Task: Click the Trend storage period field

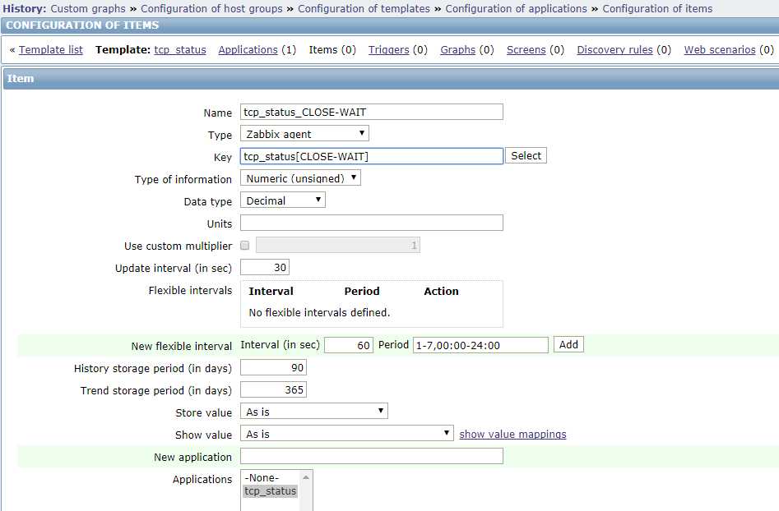Action: pos(273,390)
